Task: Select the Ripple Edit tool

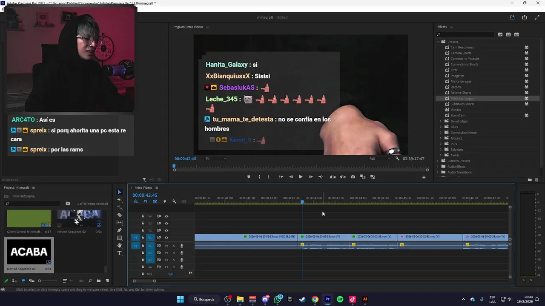Action: [119, 207]
